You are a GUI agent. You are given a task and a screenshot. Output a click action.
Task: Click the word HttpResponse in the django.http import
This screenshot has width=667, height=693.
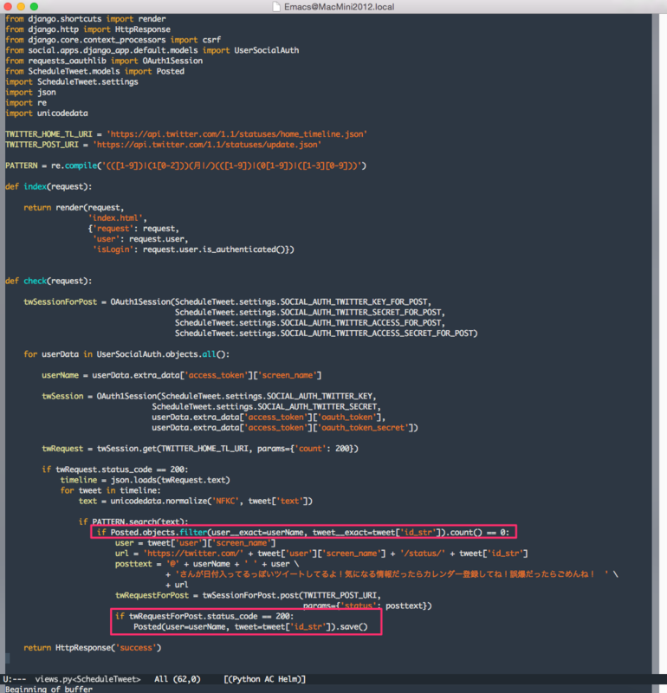pos(143,29)
